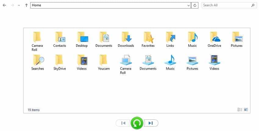The height and width of the screenshot is (131, 259).
Task: Replay with the green circular button
Action: (x=137, y=123)
